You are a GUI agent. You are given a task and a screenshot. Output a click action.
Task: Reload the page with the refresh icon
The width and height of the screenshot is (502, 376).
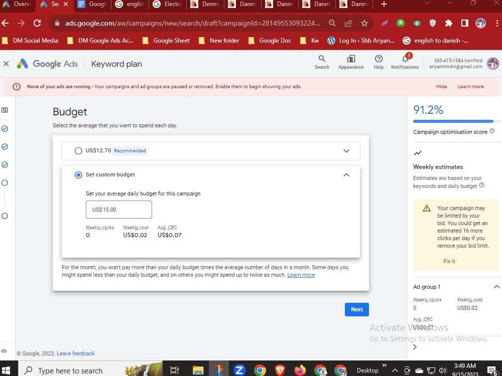click(37, 23)
